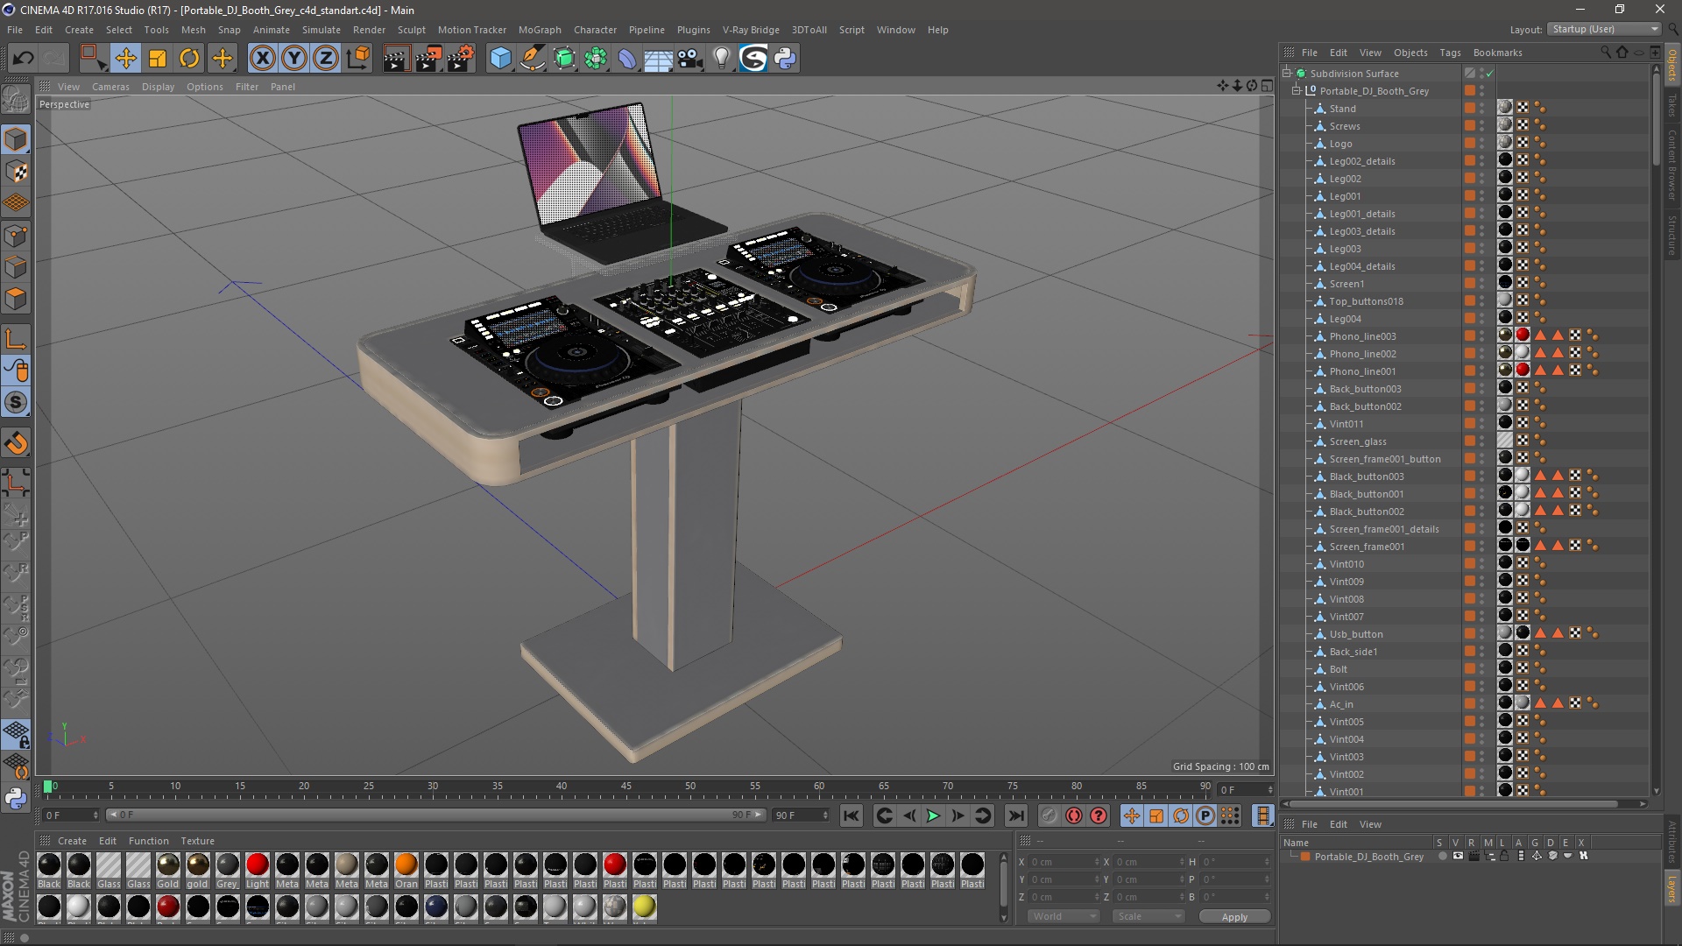Click the Make Editable tool in left palette
Screen dimensions: 1682x946
coord(16,99)
